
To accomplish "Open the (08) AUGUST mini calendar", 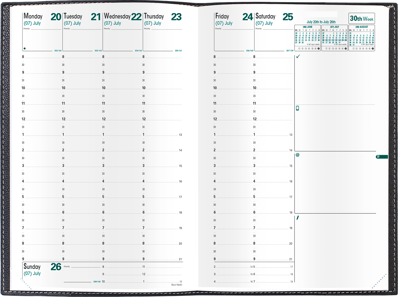I will pos(361,38).
